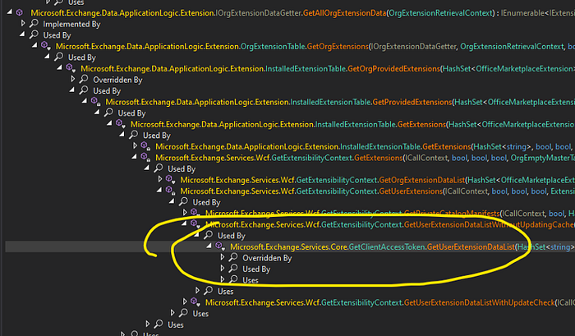
Task: Click the magnifier icon of Used By under GetAllOrgExtensionData
Action: click(34, 35)
